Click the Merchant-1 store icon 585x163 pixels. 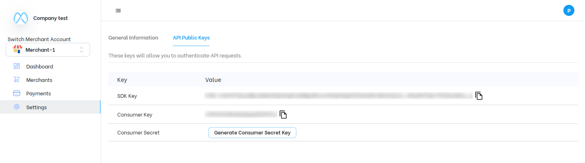click(18, 50)
